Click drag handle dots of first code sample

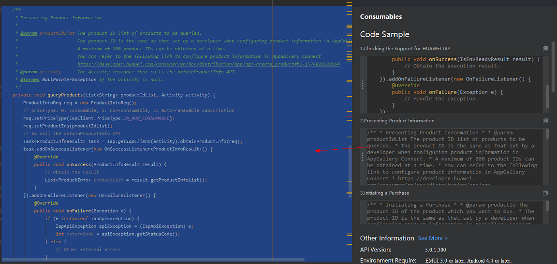click(363, 84)
